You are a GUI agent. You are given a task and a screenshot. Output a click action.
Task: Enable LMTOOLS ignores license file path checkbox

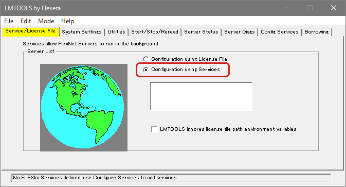(154, 129)
